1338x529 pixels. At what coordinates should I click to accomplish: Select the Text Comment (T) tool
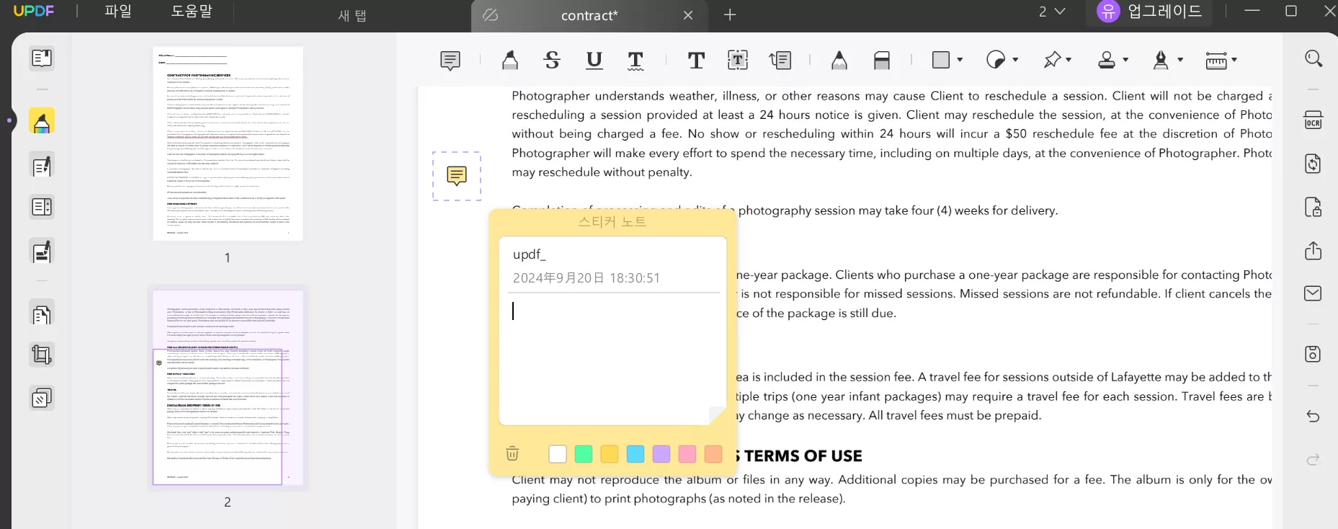pos(696,61)
